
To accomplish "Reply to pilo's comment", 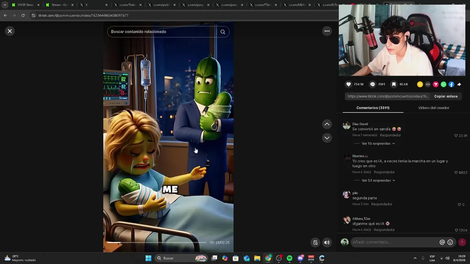I will click(382, 204).
